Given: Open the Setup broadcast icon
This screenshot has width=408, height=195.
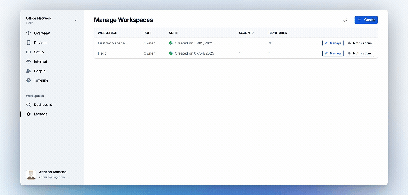Looking at the screenshot, I should 28,52.
